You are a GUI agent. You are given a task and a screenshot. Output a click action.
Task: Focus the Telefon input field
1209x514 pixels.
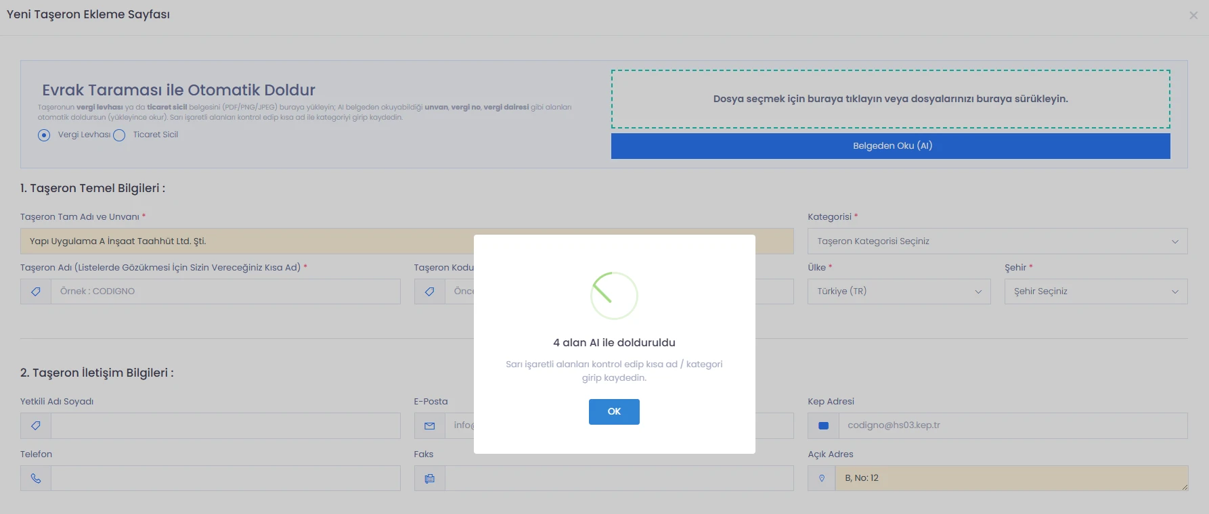225,478
